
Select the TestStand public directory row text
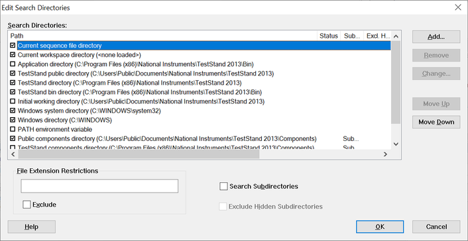[146, 73]
